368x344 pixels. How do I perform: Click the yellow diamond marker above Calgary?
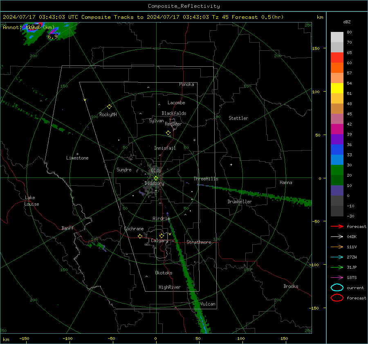[x=162, y=236]
